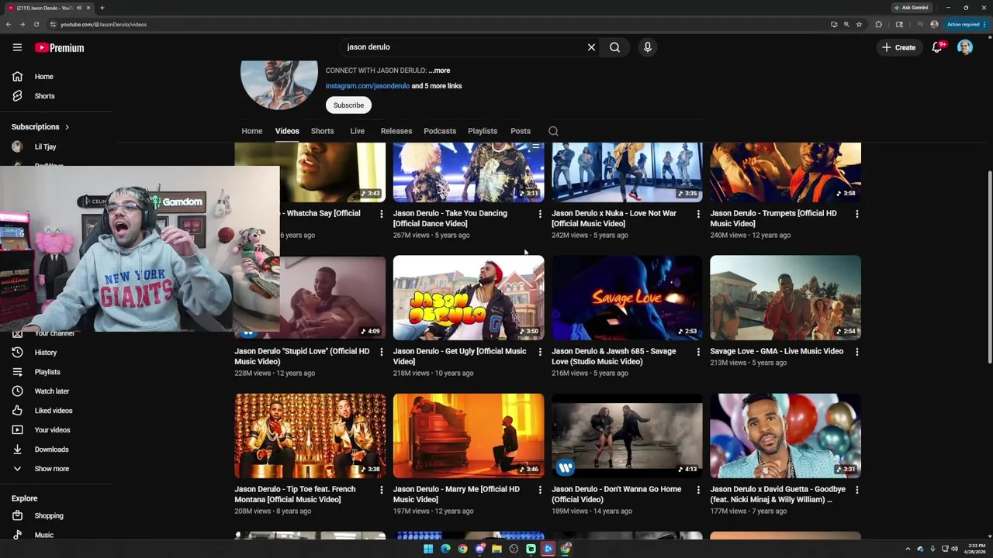Reload the page in browser toolbar
Image resolution: width=993 pixels, height=558 pixels.
(x=36, y=24)
